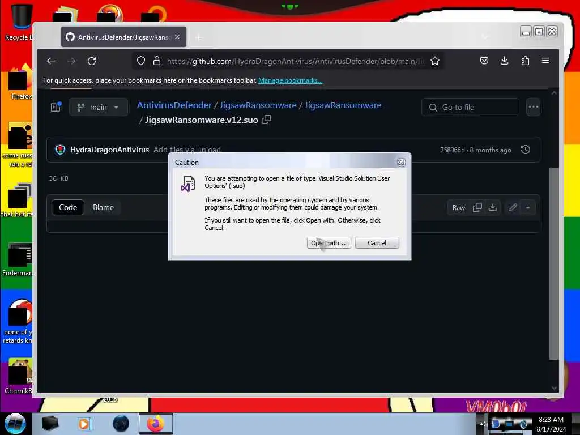Download raw file icon

point(493,208)
